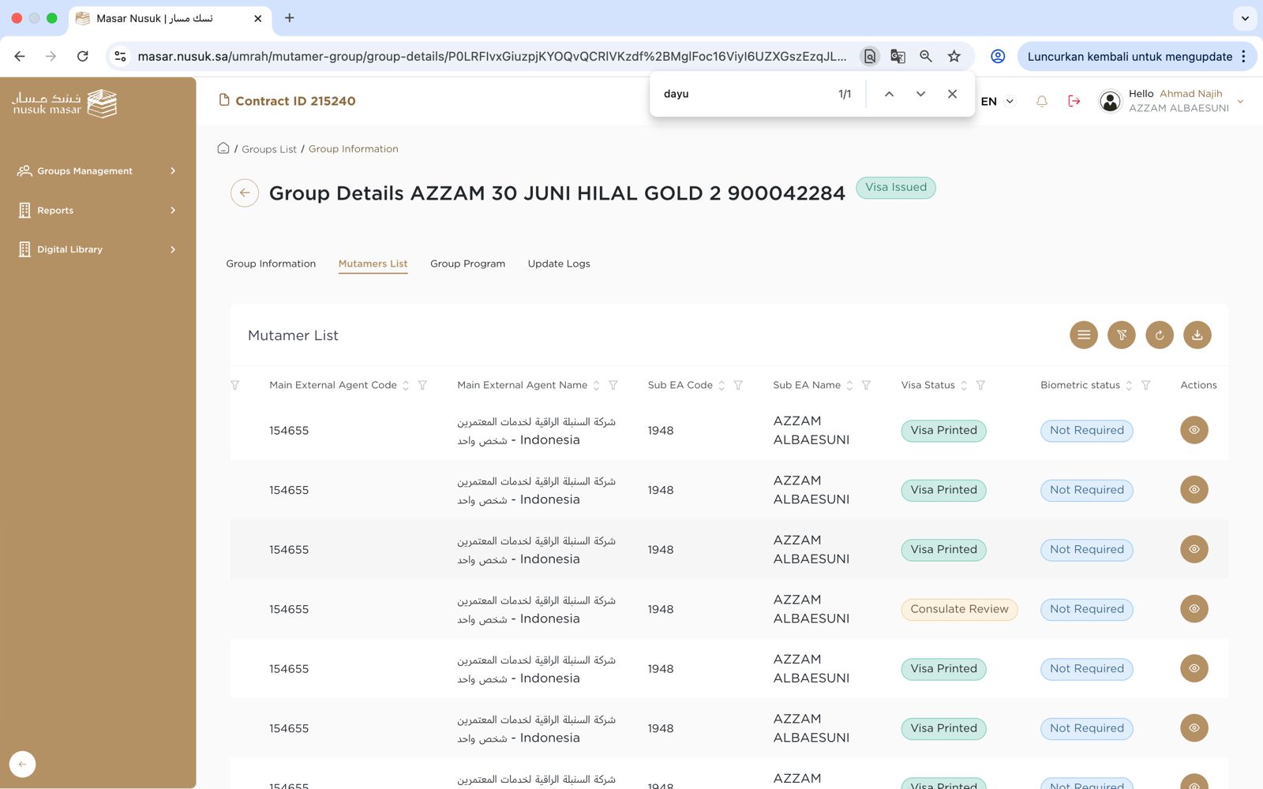The width and height of the screenshot is (1263, 789).
Task: Click the red logout icon
Action: 1074,102
